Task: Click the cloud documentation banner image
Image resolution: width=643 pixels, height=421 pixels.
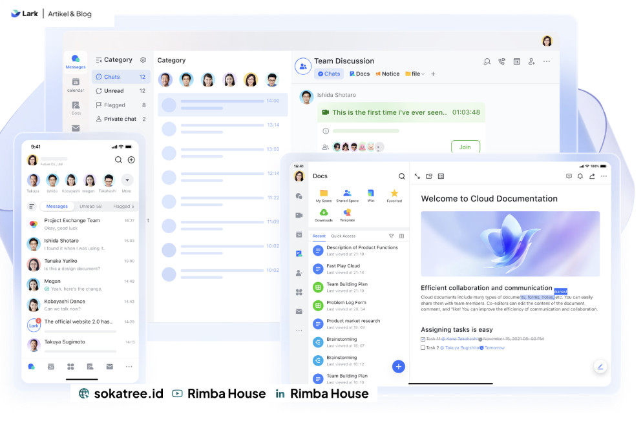Action: [510, 243]
